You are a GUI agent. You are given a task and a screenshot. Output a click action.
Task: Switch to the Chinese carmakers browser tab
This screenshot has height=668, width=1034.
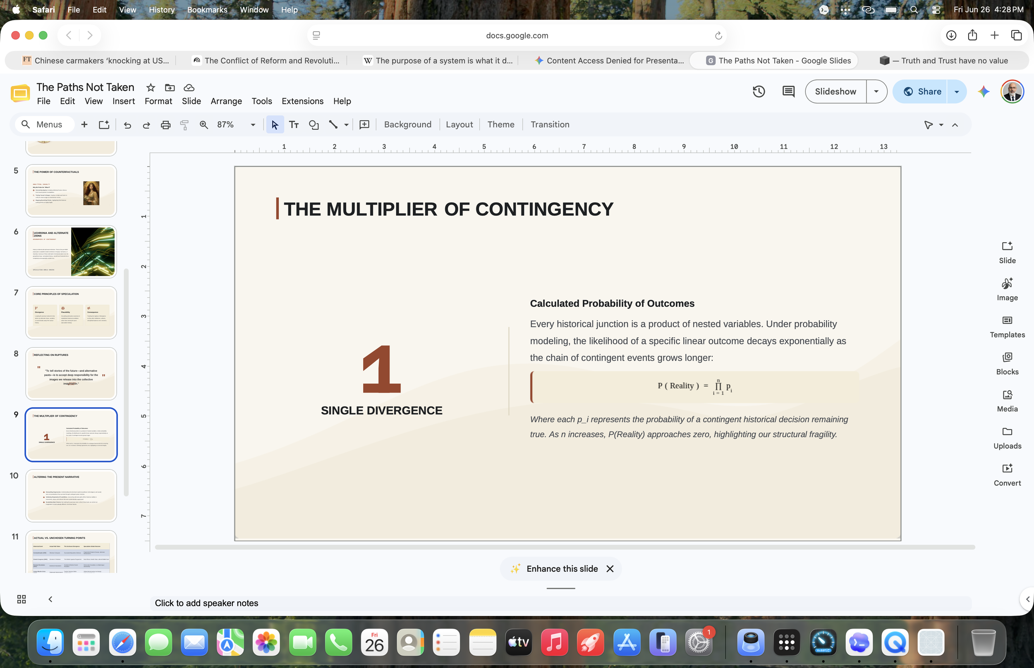96,61
